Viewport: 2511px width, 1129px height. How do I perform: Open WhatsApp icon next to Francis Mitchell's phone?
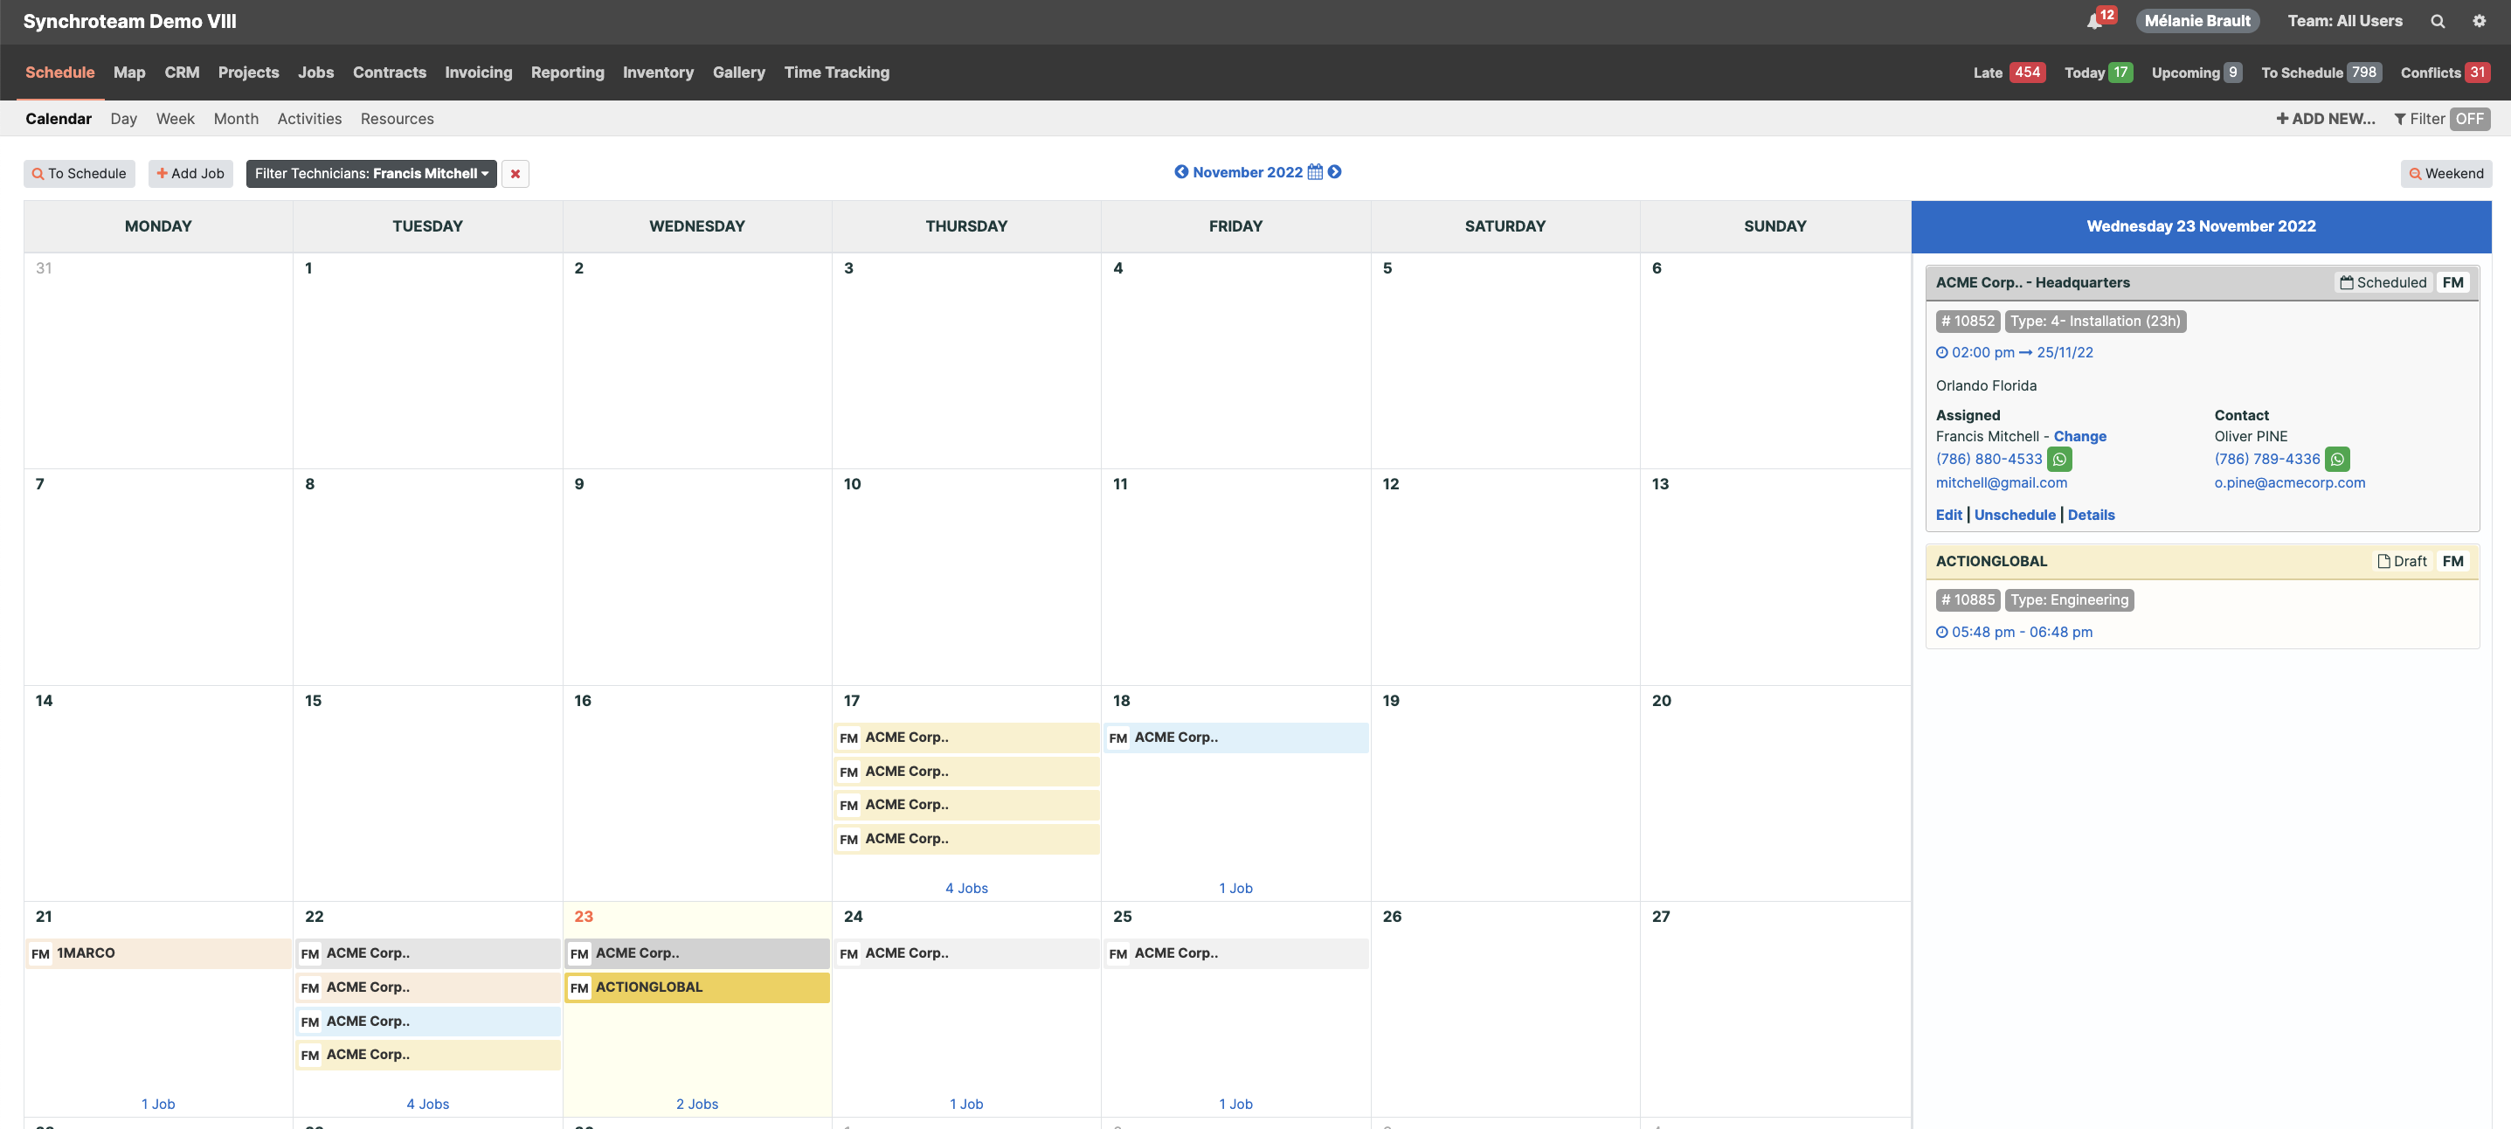click(x=2058, y=460)
